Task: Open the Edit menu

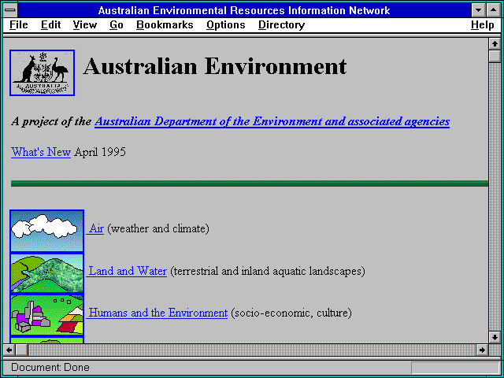Action: tap(50, 24)
